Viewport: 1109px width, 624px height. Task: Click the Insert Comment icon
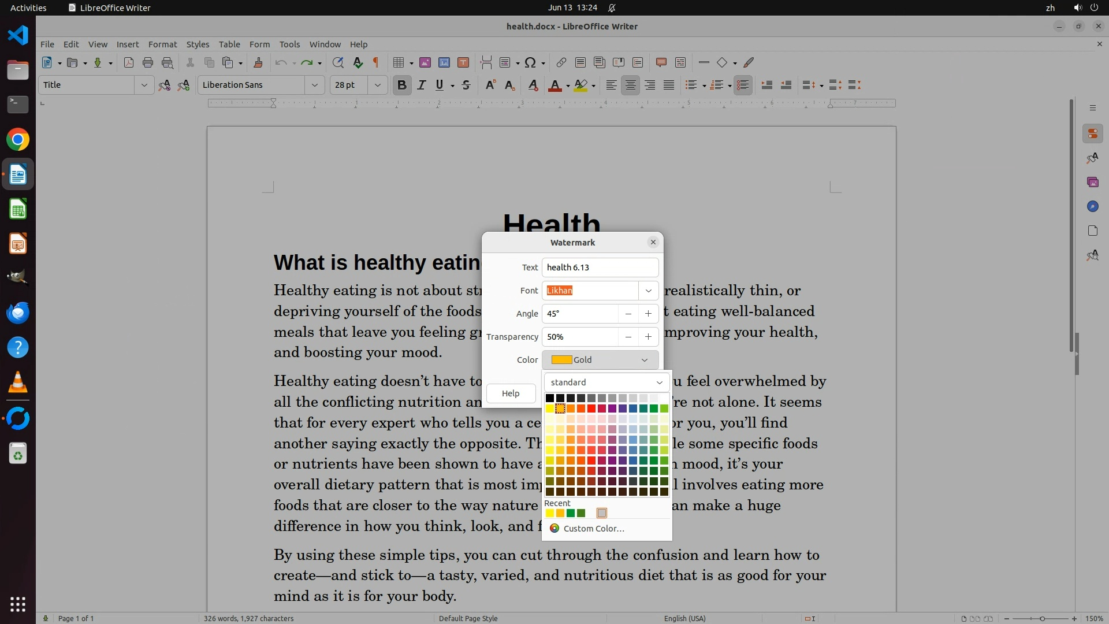661,63
